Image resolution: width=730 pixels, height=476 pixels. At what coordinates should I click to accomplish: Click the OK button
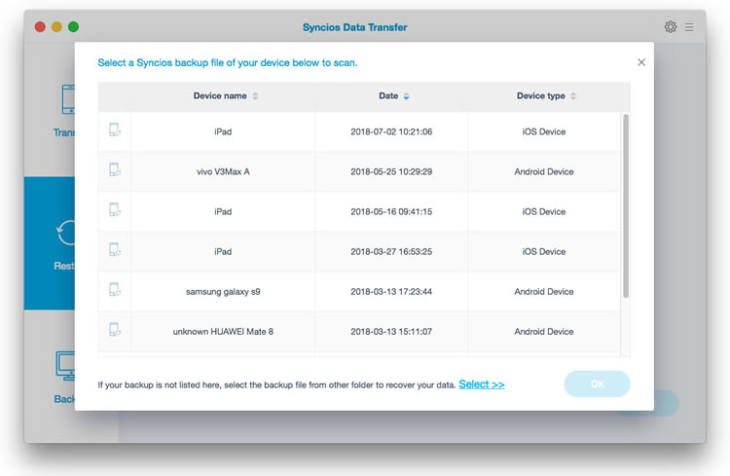coord(598,384)
